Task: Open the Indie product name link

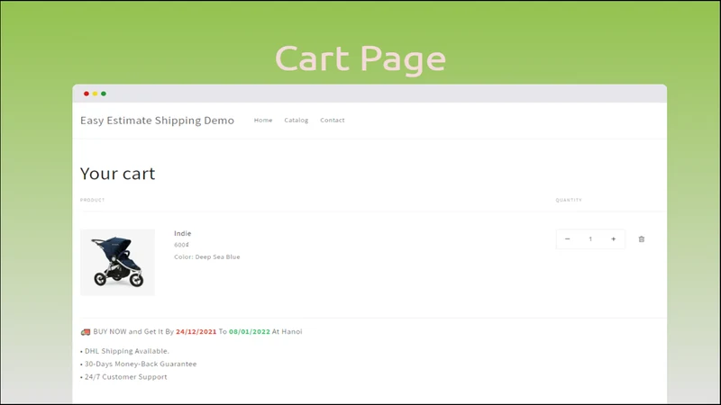Action: [x=183, y=233]
